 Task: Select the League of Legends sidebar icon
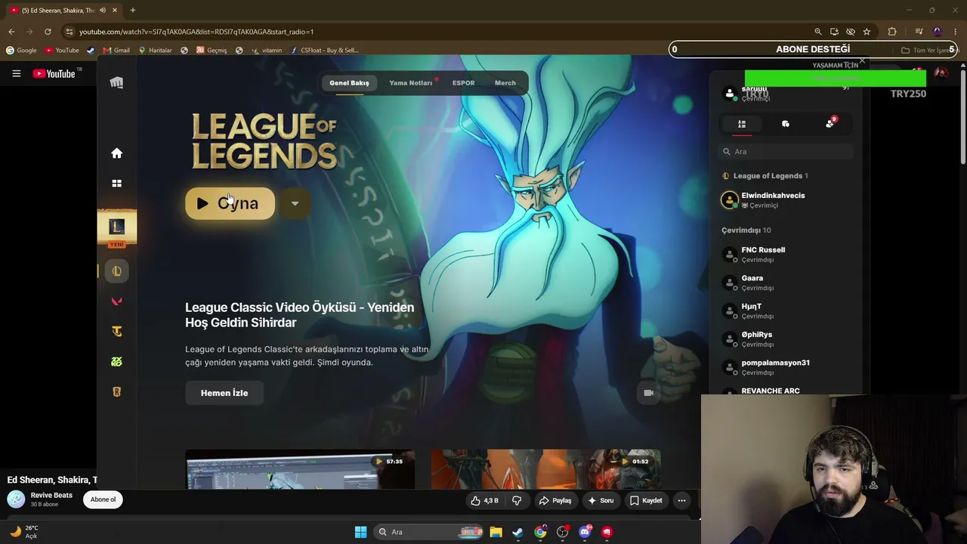click(x=116, y=271)
